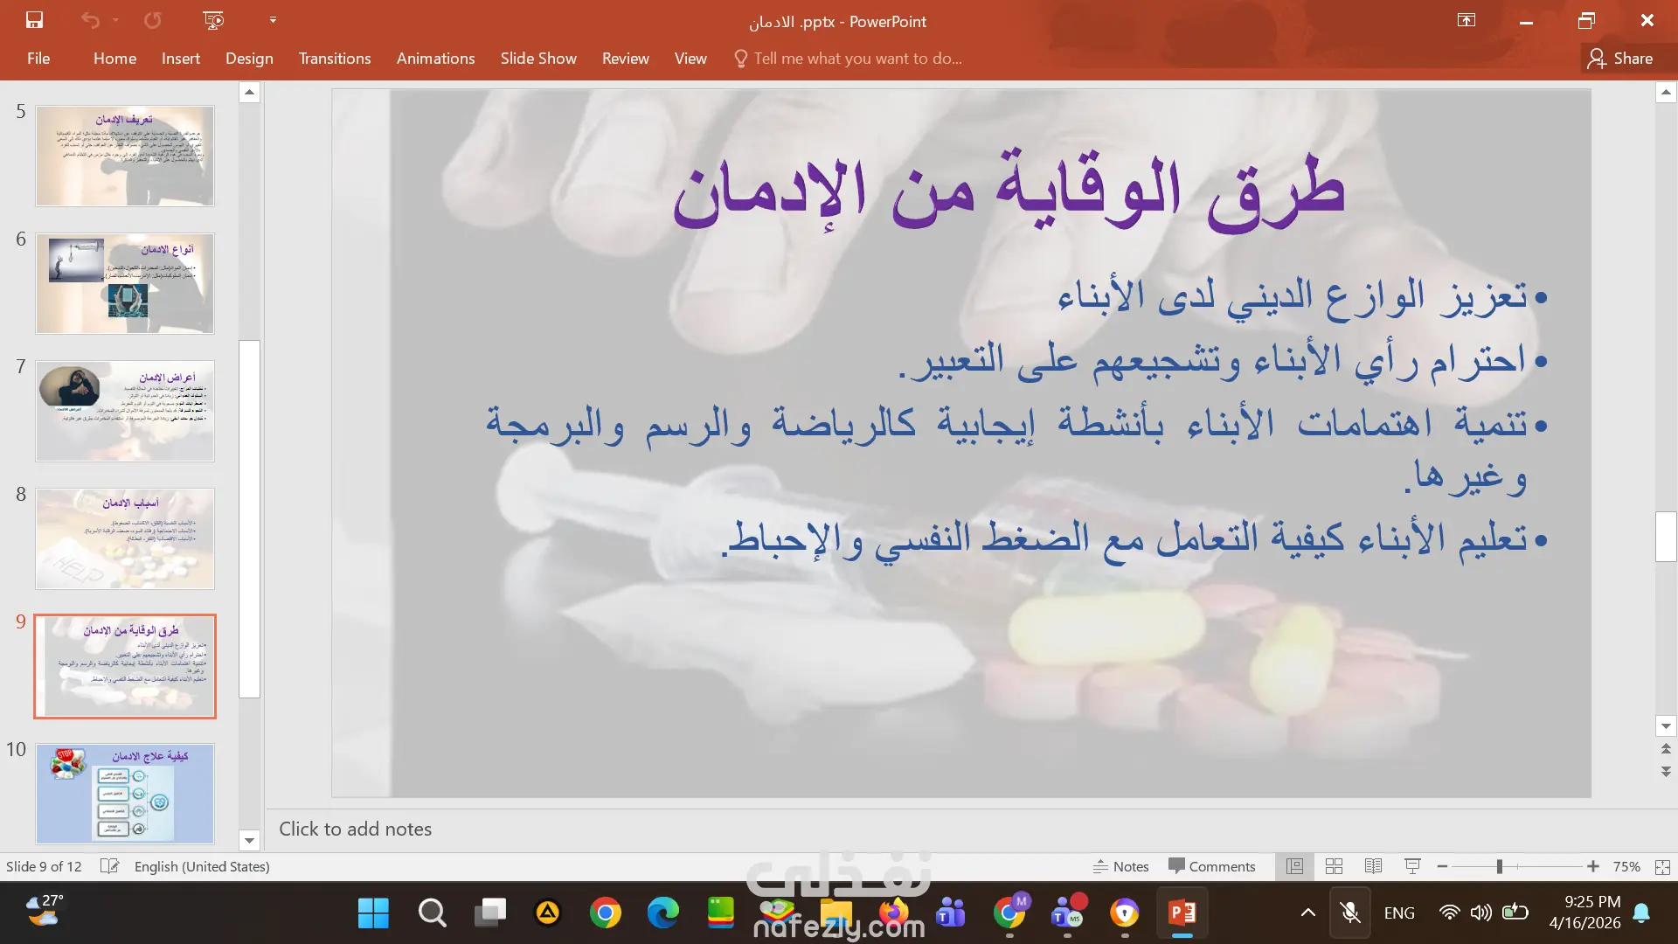
Task: Switch to the Home tab
Action: coord(114,59)
